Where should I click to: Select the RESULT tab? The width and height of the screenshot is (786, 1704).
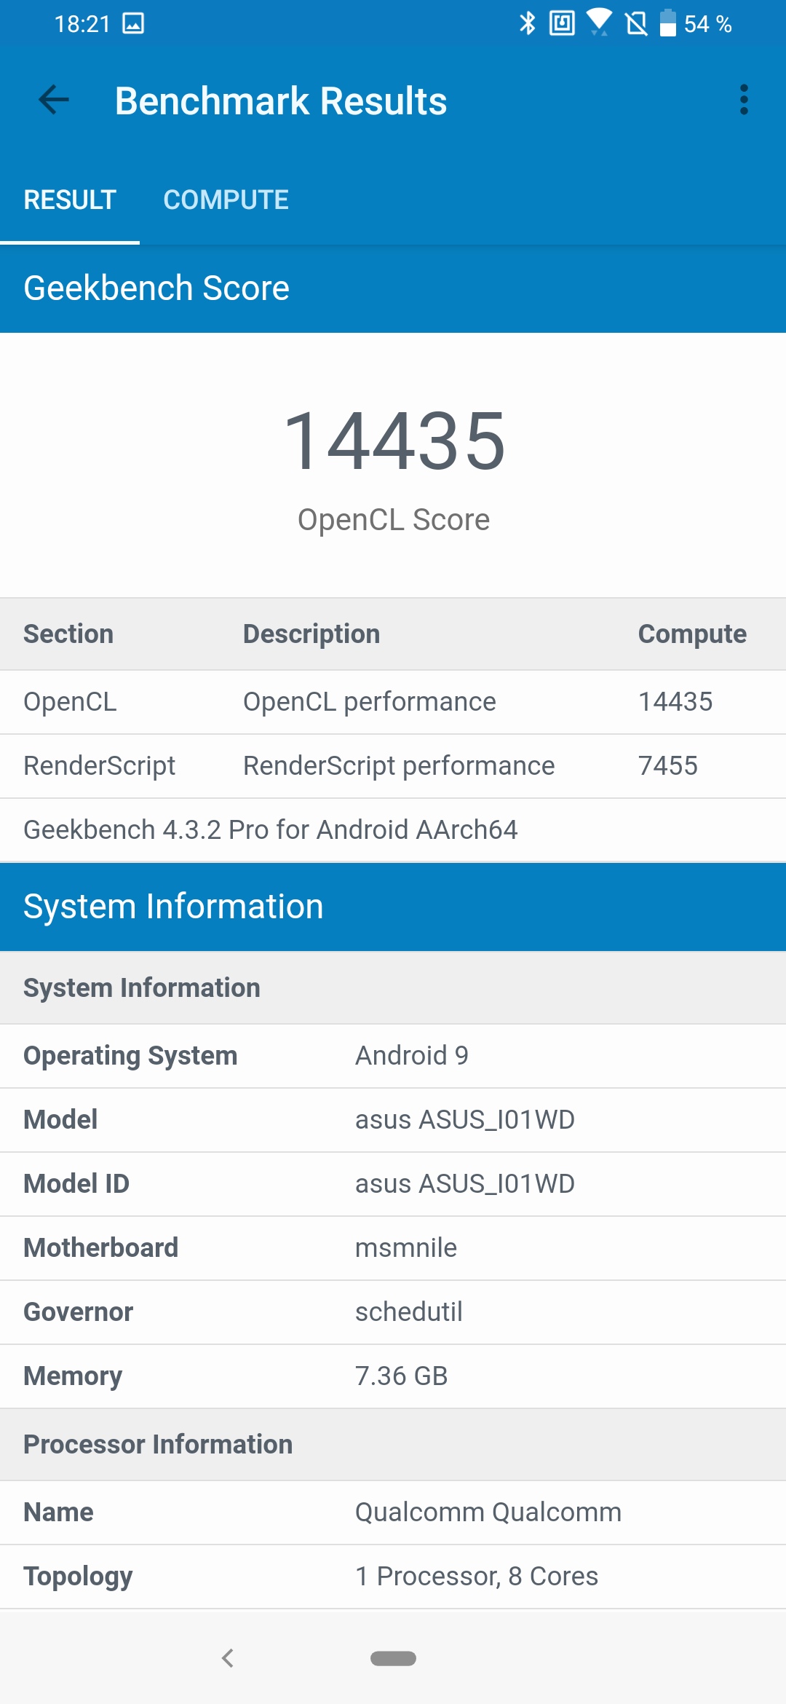[70, 200]
